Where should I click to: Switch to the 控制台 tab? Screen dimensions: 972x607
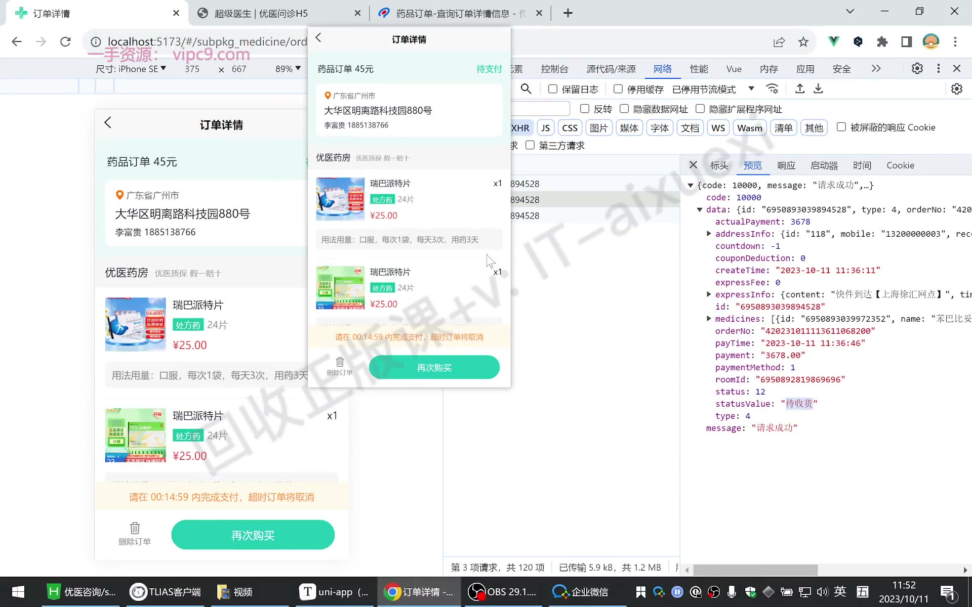(554, 69)
